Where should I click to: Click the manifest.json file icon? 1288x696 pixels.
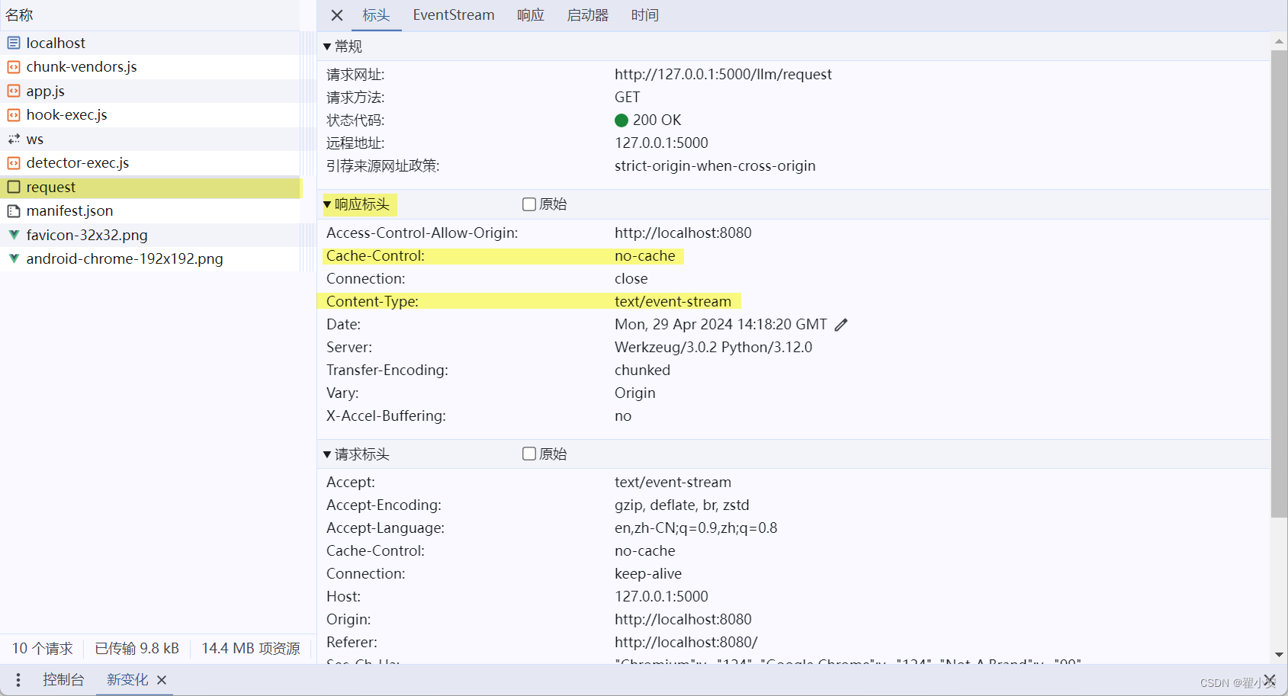coord(12,210)
